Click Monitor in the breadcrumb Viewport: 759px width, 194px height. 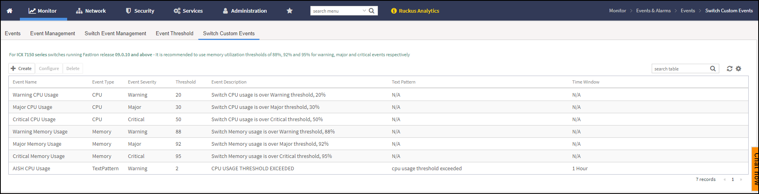618,11
